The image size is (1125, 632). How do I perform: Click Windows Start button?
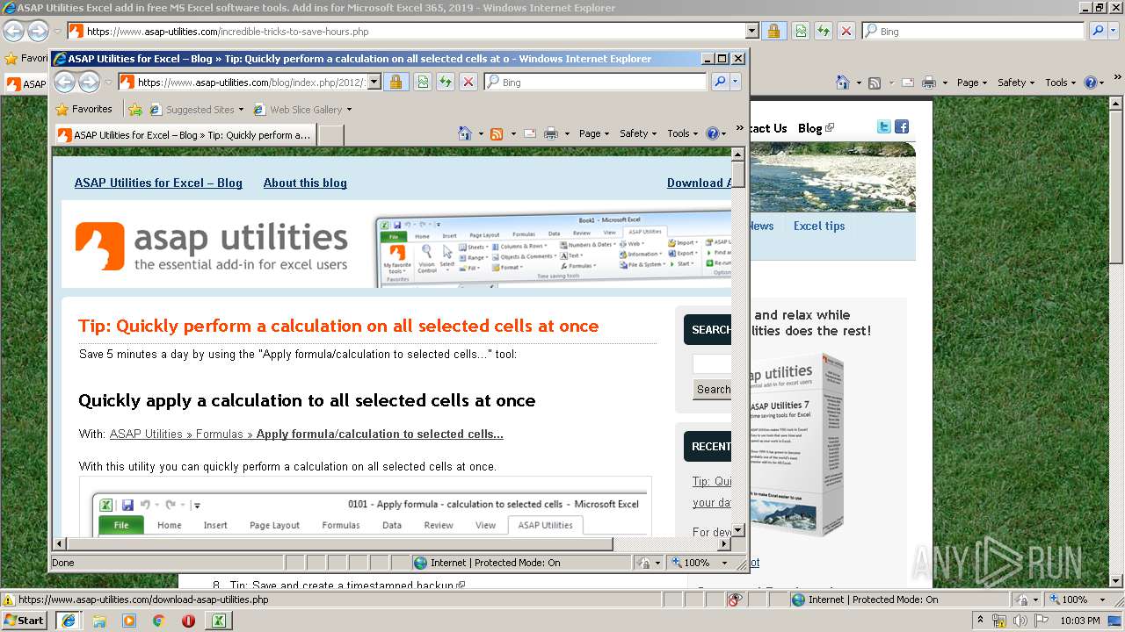pyautogui.click(x=24, y=621)
